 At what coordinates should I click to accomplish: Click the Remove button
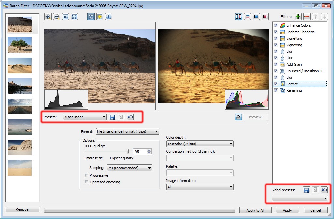click(x=22, y=209)
